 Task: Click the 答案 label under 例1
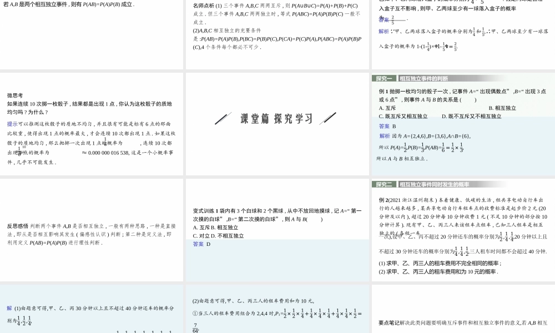384,127
